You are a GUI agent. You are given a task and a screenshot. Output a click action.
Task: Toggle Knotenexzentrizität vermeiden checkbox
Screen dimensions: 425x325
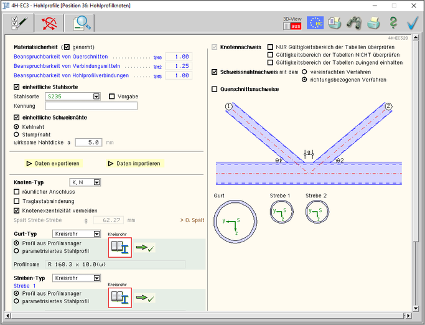click(x=17, y=210)
